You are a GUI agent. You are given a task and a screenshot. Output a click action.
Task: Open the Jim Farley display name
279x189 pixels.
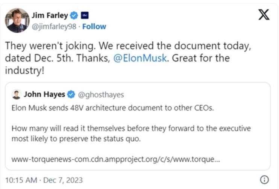click(50, 15)
